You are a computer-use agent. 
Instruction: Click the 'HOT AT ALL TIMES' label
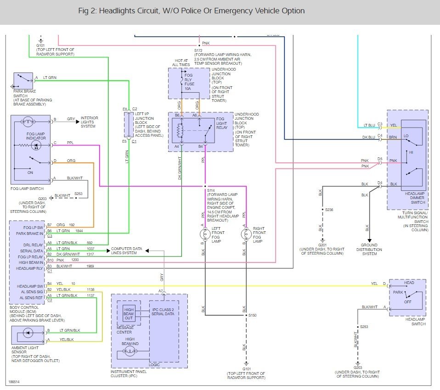181,62
